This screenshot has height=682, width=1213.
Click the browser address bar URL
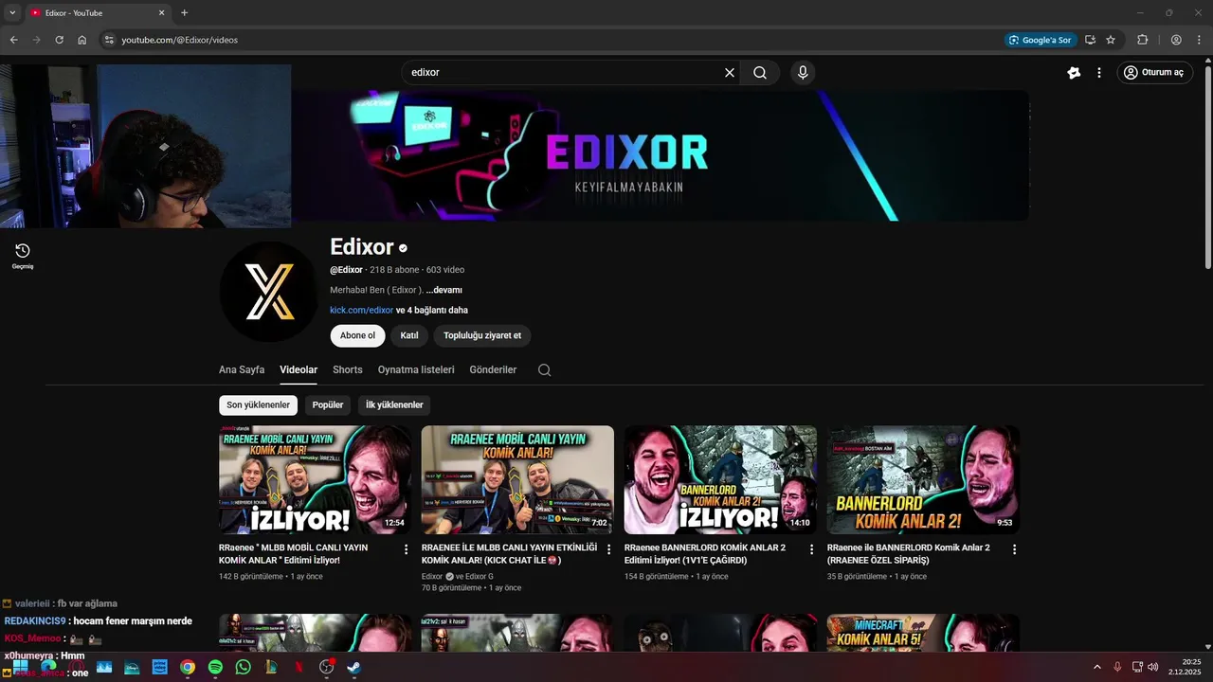coord(179,40)
